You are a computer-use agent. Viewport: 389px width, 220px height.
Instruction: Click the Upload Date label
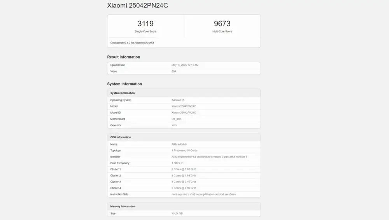(x=117, y=65)
